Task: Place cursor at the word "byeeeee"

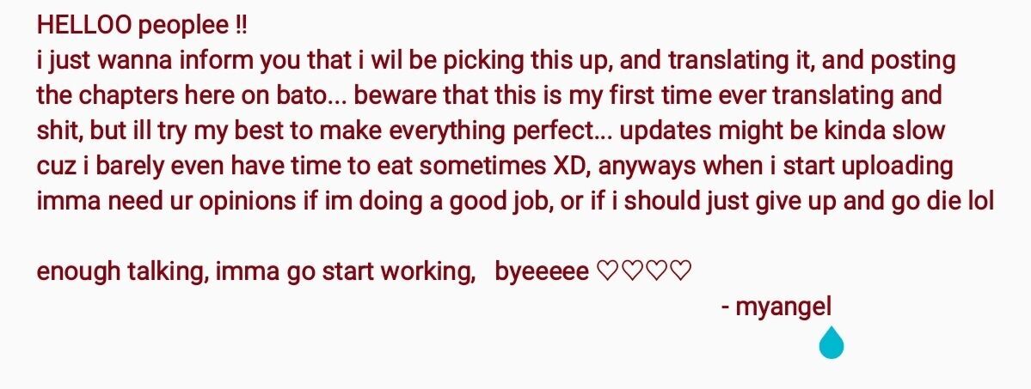Action: (542, 272)
